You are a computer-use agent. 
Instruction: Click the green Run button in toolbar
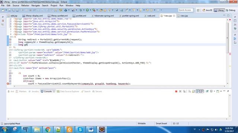[x=87, y=10]
